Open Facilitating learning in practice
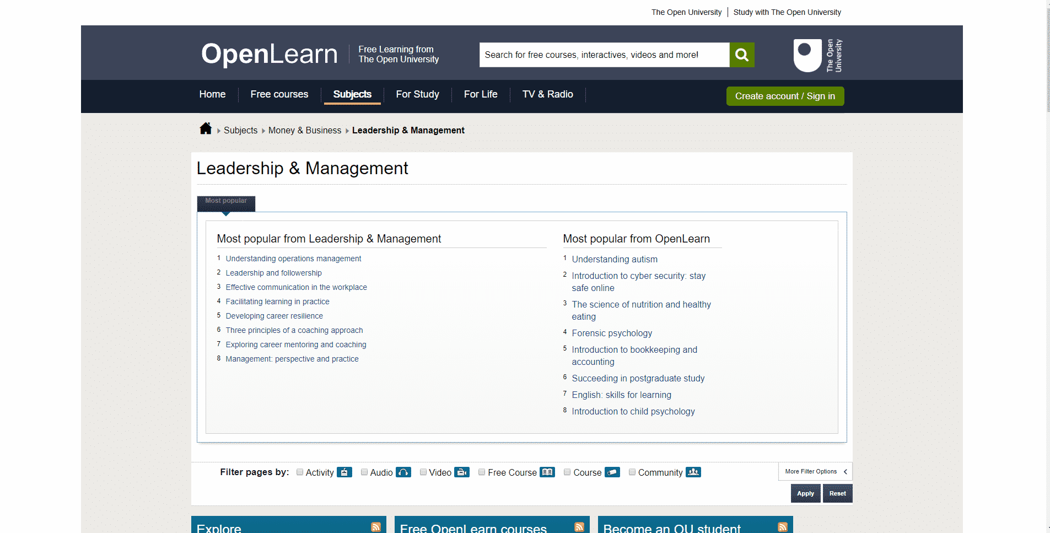Screen dimensions: 1050x533 pos(277,302)
